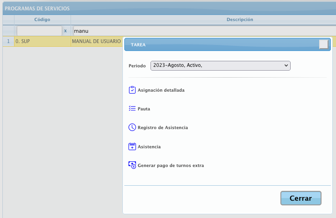336x218 pixels.
Task: Sort by the Código column header
Action: [x=42, y=20]
